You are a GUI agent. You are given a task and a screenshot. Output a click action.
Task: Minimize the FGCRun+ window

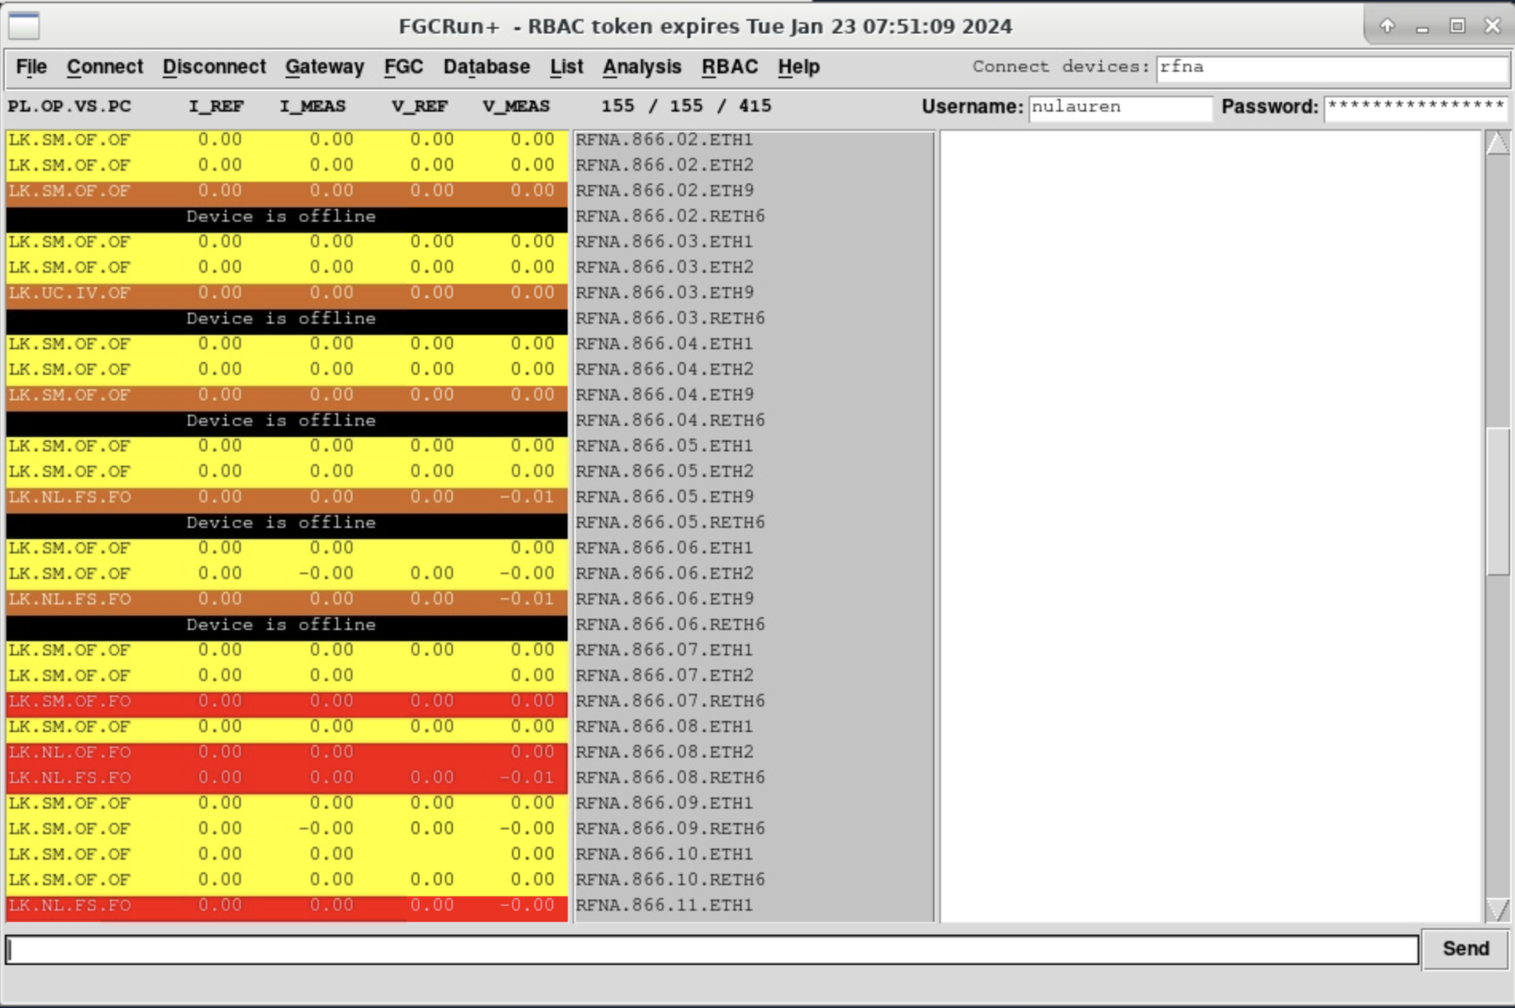1423,26
